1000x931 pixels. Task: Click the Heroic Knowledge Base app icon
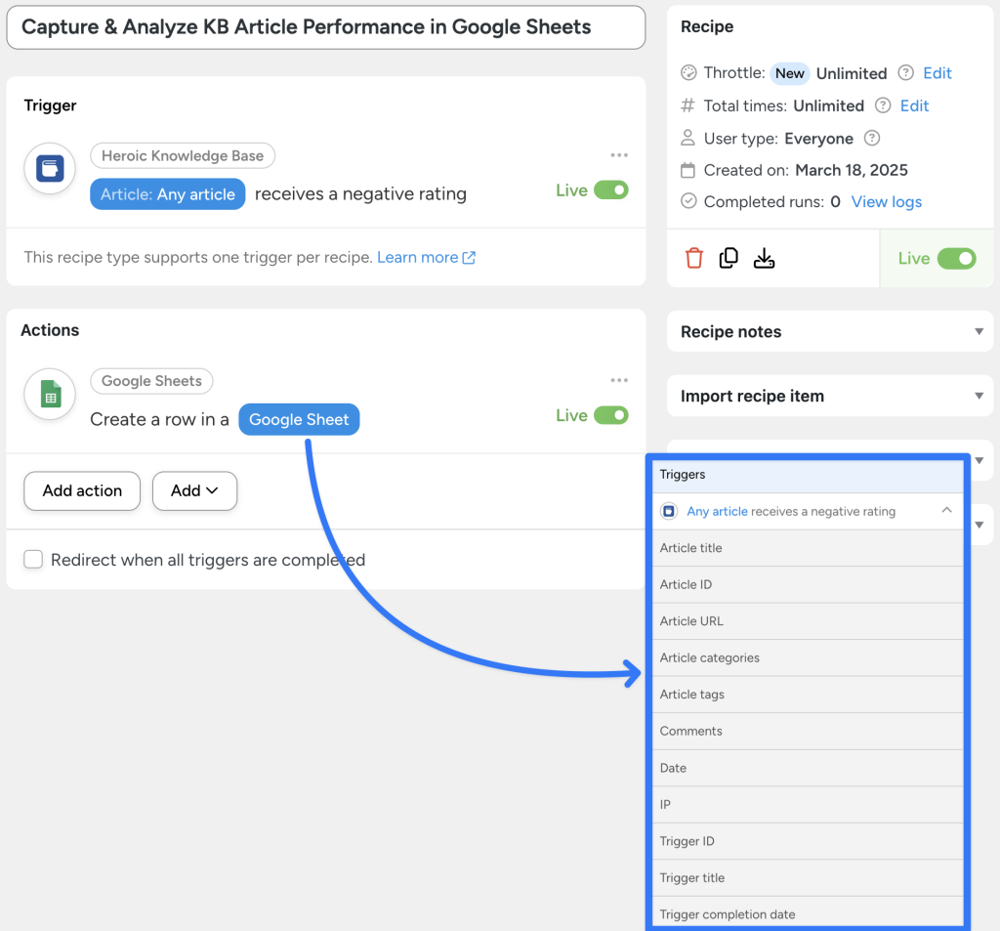[x=49, y=168]
